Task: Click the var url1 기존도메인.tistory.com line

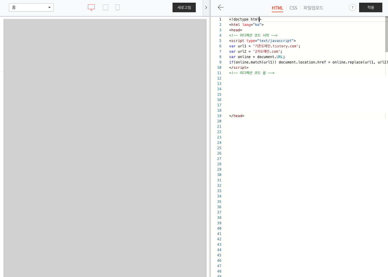Action: tap(265, 46)
